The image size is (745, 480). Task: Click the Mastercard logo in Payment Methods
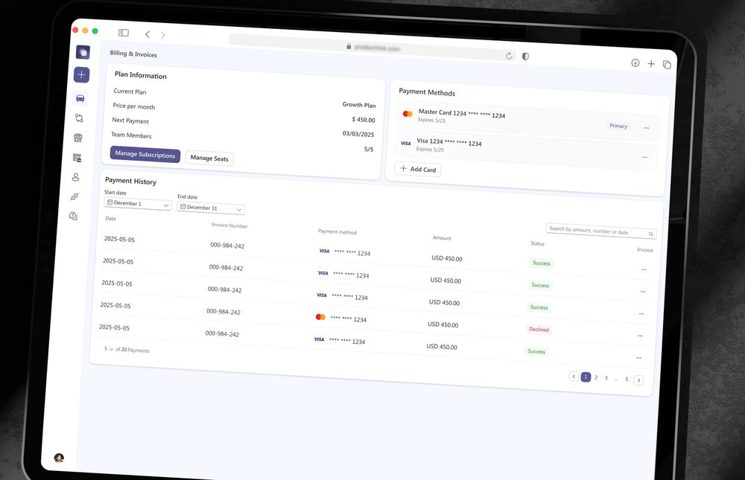[408, 114]
